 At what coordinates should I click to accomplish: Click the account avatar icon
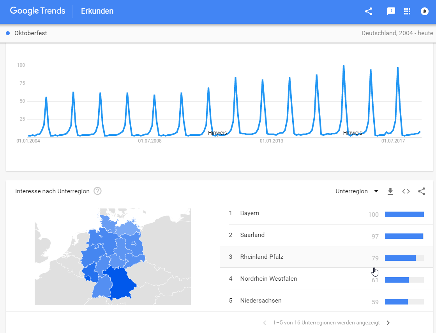tap(425, 11)
